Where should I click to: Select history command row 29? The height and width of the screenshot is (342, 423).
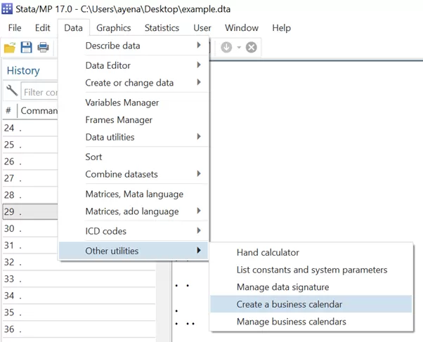tap(28, 211)
